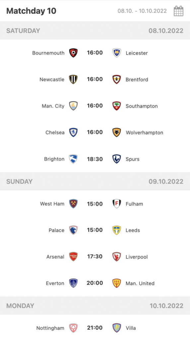Click the Fulham F crest
190x340 pixels.
(x=117, y=204)
